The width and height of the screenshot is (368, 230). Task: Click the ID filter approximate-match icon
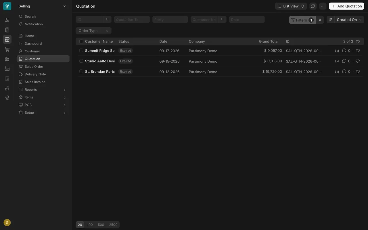pos(107,20)
